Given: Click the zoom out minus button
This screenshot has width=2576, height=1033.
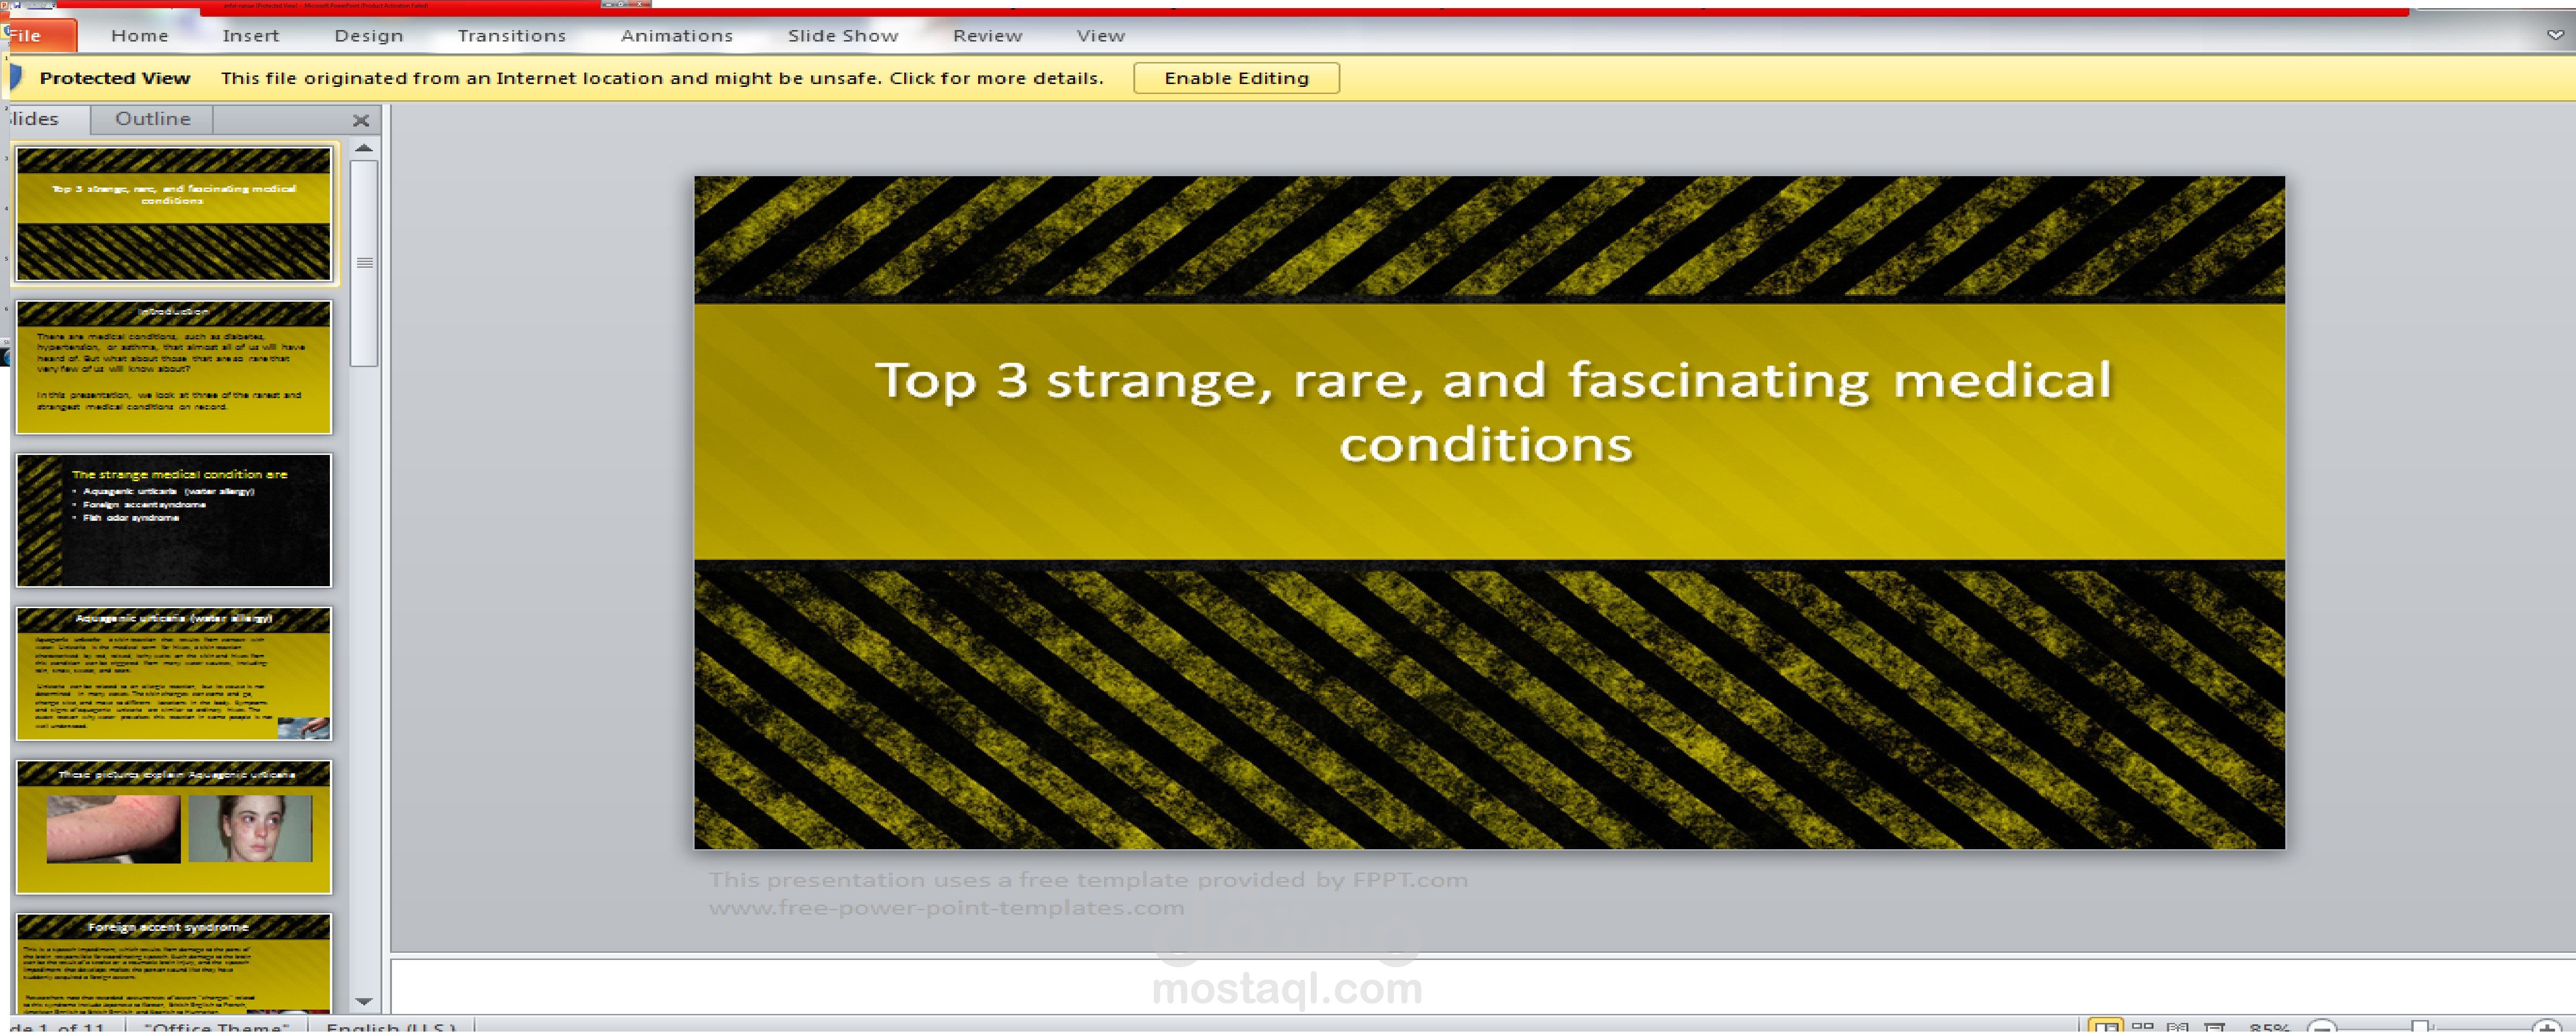Looking at the screenshot, I should (x=2323, y=1026).
